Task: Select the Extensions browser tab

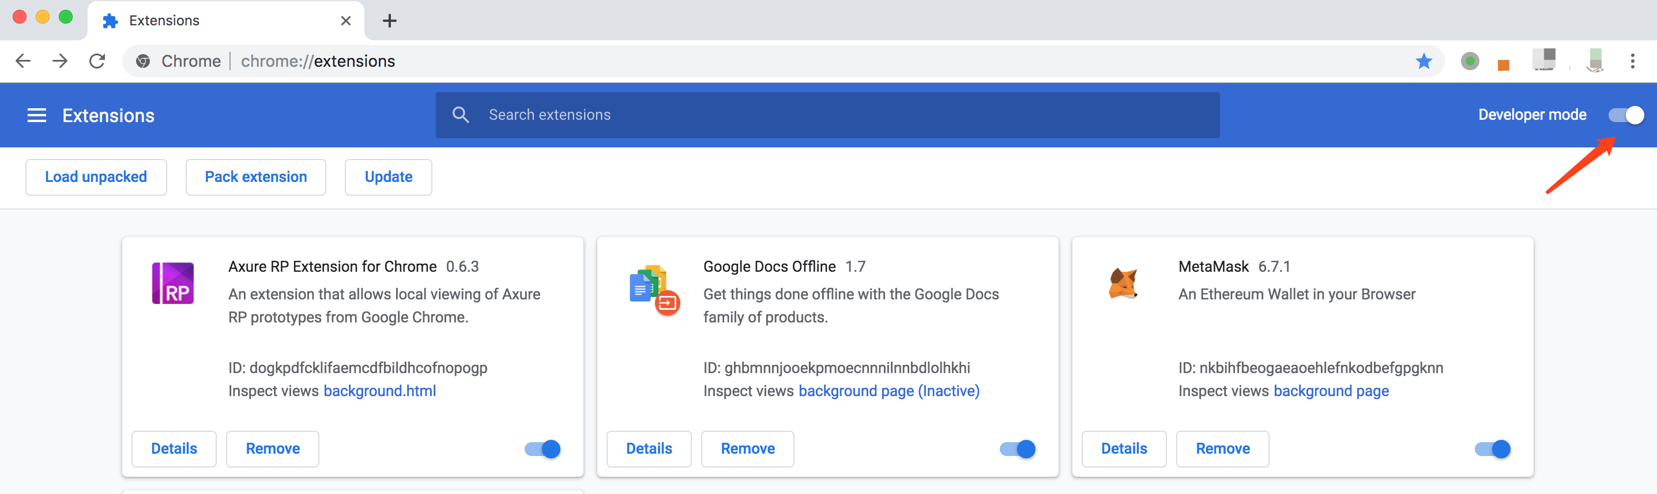Action: [x=225, y=21]
